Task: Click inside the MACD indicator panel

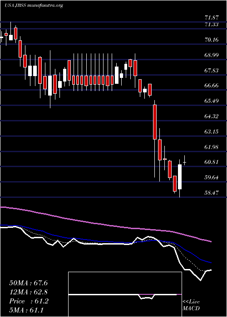Action: tap(125, 294)
